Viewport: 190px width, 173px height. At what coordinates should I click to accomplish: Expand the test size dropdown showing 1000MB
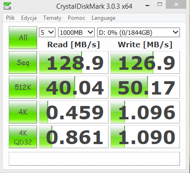[76, 33]
